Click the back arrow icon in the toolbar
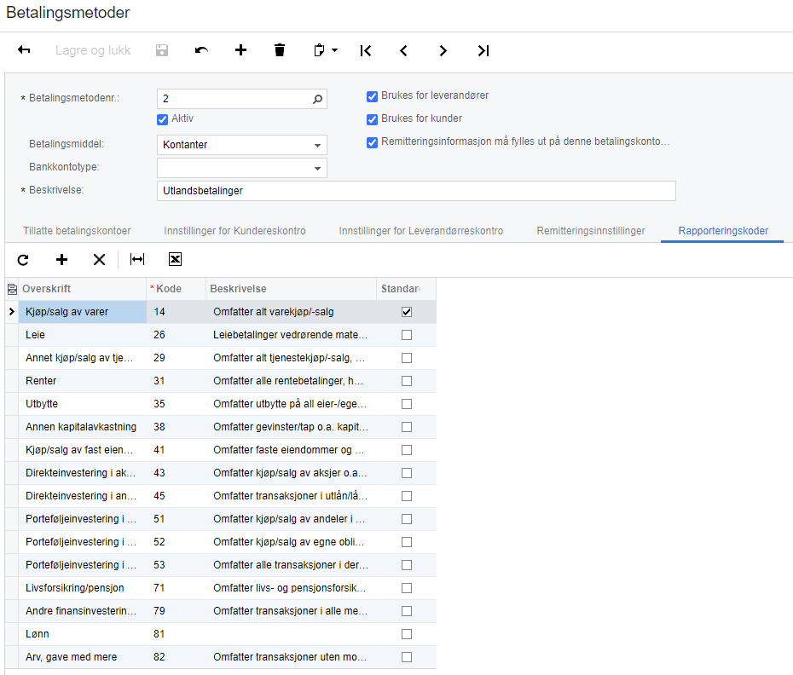The width and height of the screenshot is (793, 675). pos(24,50)
